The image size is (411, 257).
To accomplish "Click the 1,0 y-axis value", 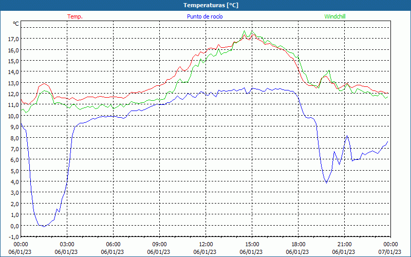I will 15,215.
